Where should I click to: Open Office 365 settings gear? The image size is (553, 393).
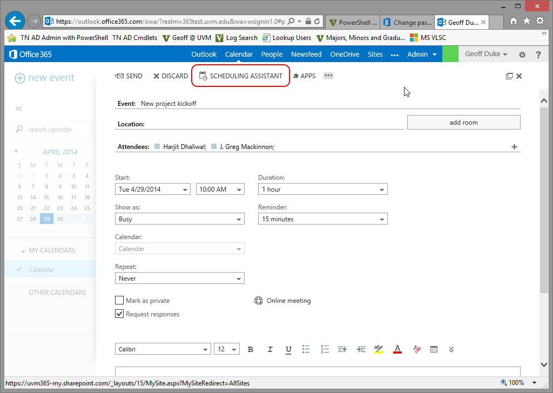pos(522,55)
